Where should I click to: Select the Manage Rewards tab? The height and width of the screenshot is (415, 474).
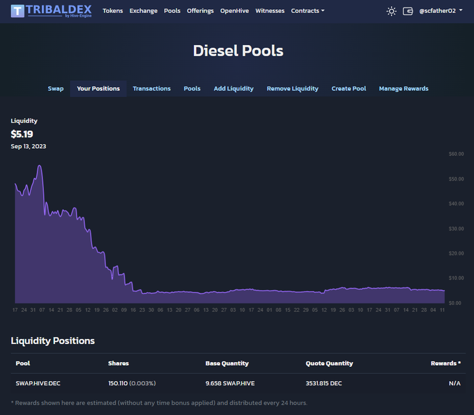[404, 89]
